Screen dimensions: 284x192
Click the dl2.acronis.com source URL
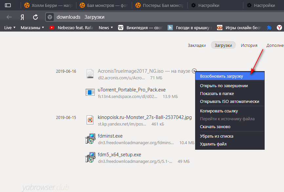121,78
